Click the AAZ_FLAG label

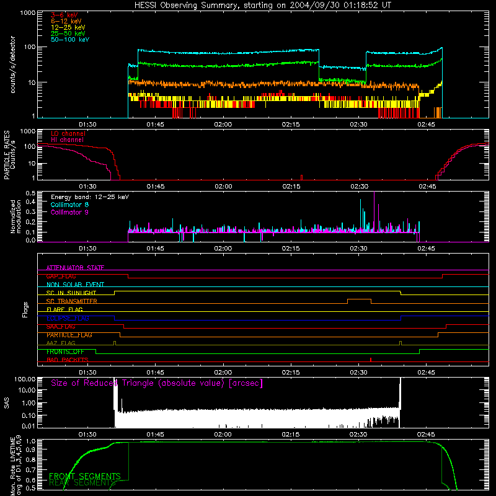click(61, 343)
